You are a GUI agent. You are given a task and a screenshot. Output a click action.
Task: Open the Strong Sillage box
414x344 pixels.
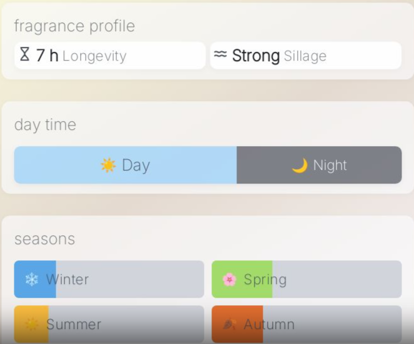(306, 56)
